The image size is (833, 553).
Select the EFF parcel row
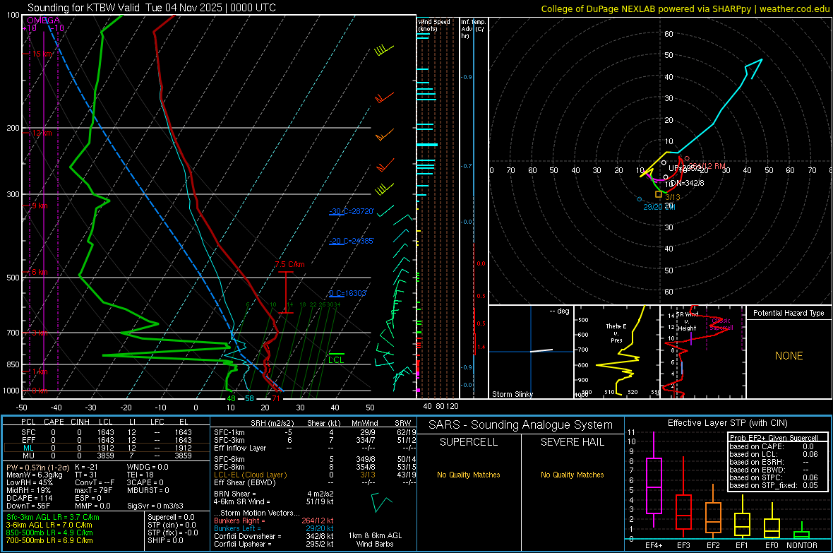point(107,440)
